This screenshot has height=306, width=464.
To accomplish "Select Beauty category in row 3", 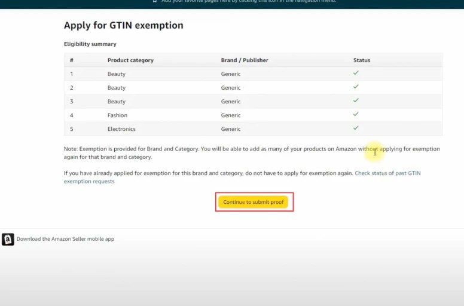I will pos(116,102).
